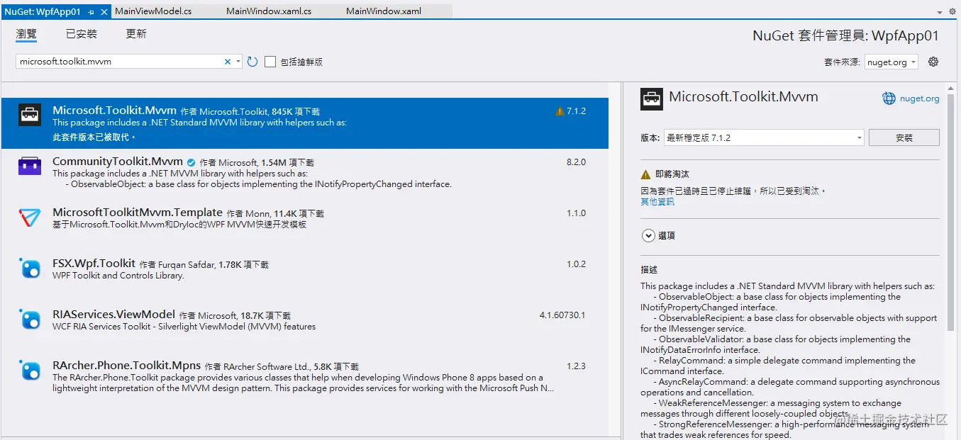Image resolution: width=961 pixels, height=440 pixels.
Task: Click version 1.1.0 text
Action: [x=576, y=213]
